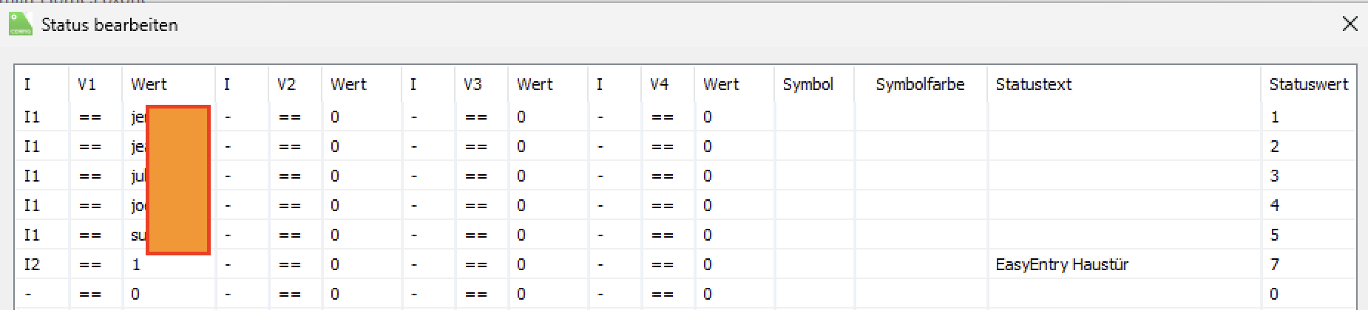This screenshot has width=1368, height=310.
Task: Select the EasyEntry Haustür status text cell
Action: (1062, 264)
